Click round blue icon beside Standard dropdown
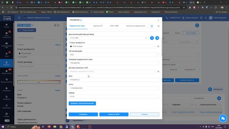The width and height of the screenshot is (229, 129). [x=219, y=98]
